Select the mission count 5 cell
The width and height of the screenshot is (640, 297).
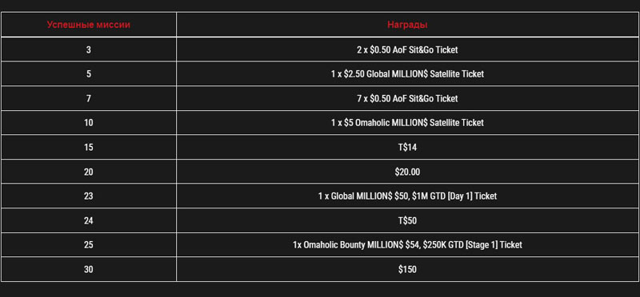coord(89,74)
